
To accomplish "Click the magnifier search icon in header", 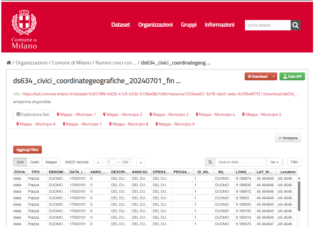I will tap(295, 25).
